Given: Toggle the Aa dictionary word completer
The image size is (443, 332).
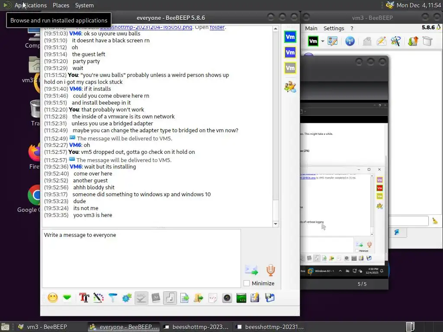Looking at the screenshot, I should [x=156, y=297].
